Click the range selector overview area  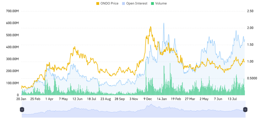pos(134,109)
